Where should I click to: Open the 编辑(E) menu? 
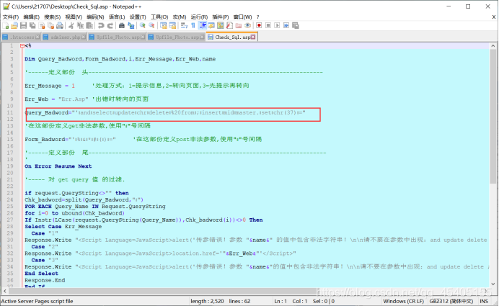pos(31,17)
